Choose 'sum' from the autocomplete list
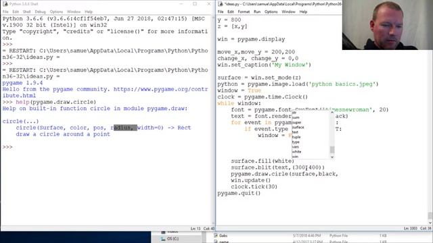This screenshot has width=433, height=243. coord(296,117)
